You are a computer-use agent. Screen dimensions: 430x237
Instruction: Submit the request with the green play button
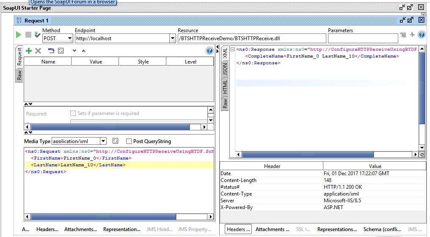18,35
